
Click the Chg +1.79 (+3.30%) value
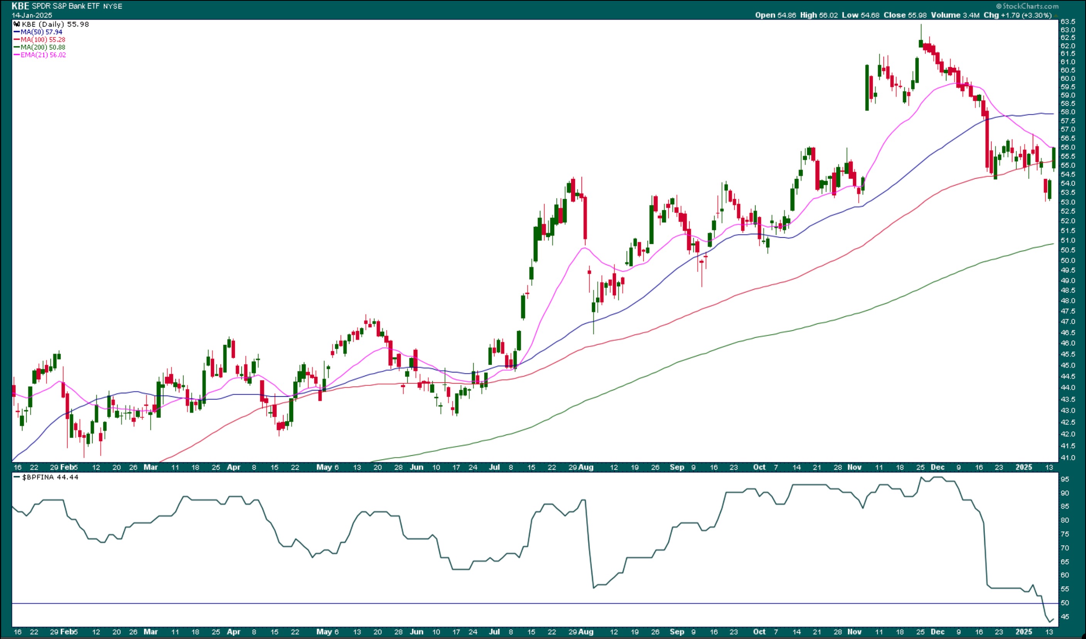pyautogui.click(x=1017, y=15)
